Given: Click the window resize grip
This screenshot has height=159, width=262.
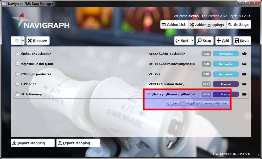Looking at the screenshot, I should pyautogui.click(x=258, y=155).
